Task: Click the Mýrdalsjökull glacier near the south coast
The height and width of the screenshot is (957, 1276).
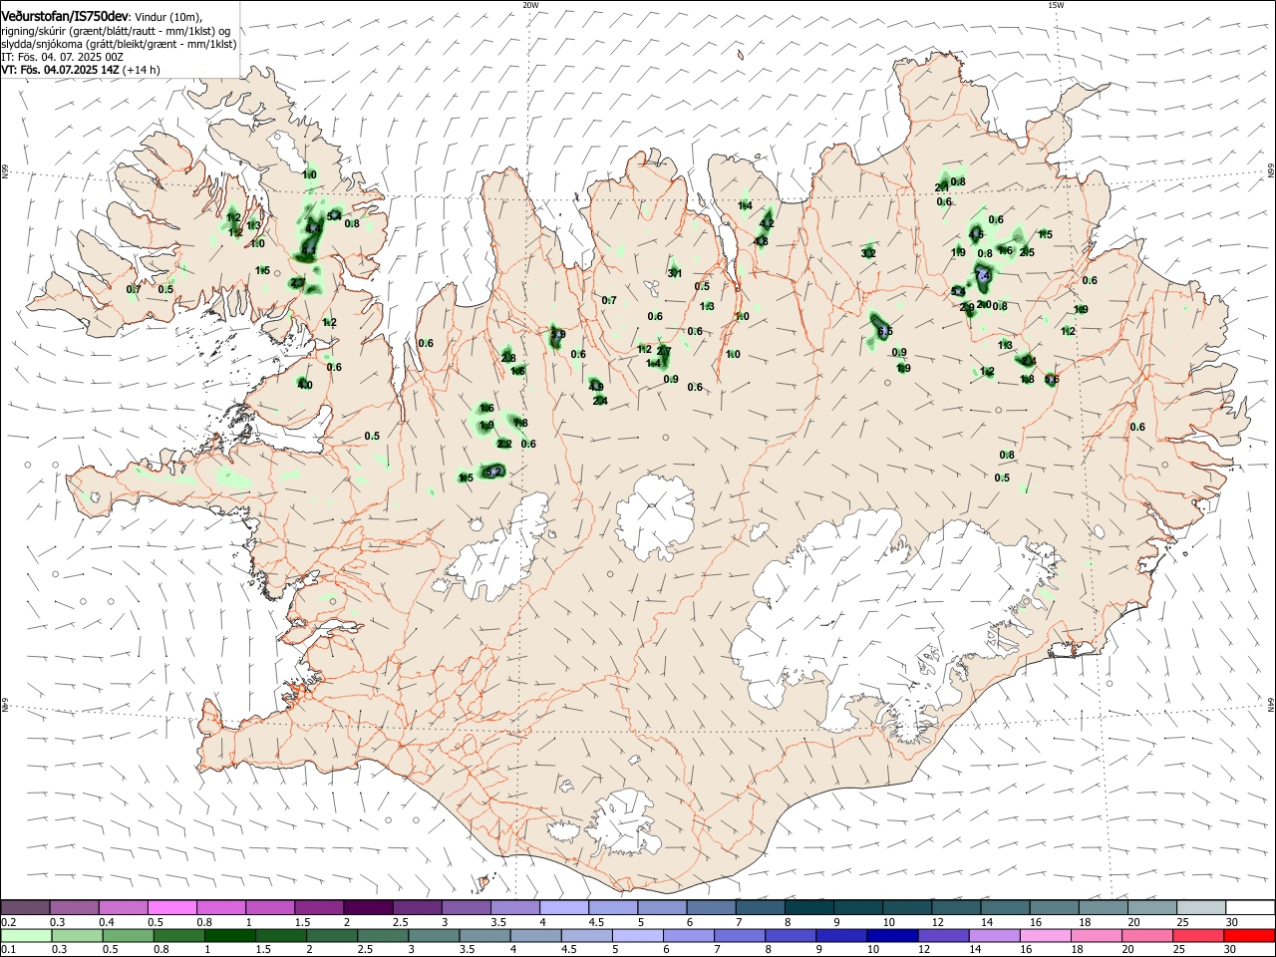Action: (623, 822)
